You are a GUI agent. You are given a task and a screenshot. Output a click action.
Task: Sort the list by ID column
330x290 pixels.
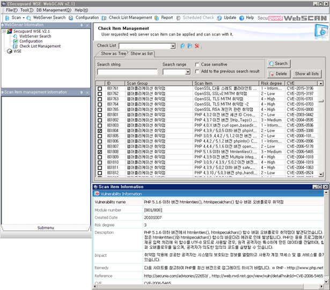pyautogui.click(x=115, y=83)
